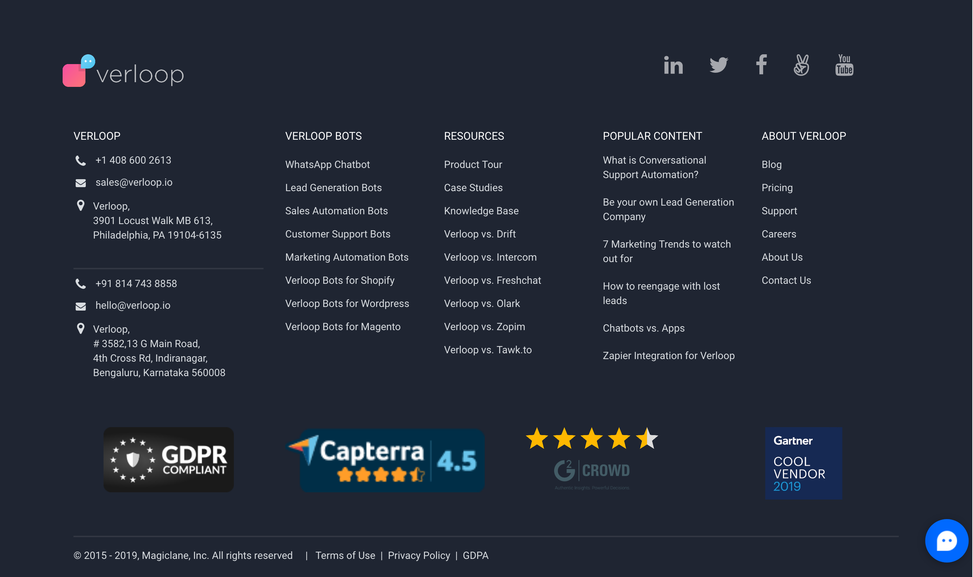Open the blue chat widget bubble
This screenshot has height=577, width=973.
[x=946, y=541]
